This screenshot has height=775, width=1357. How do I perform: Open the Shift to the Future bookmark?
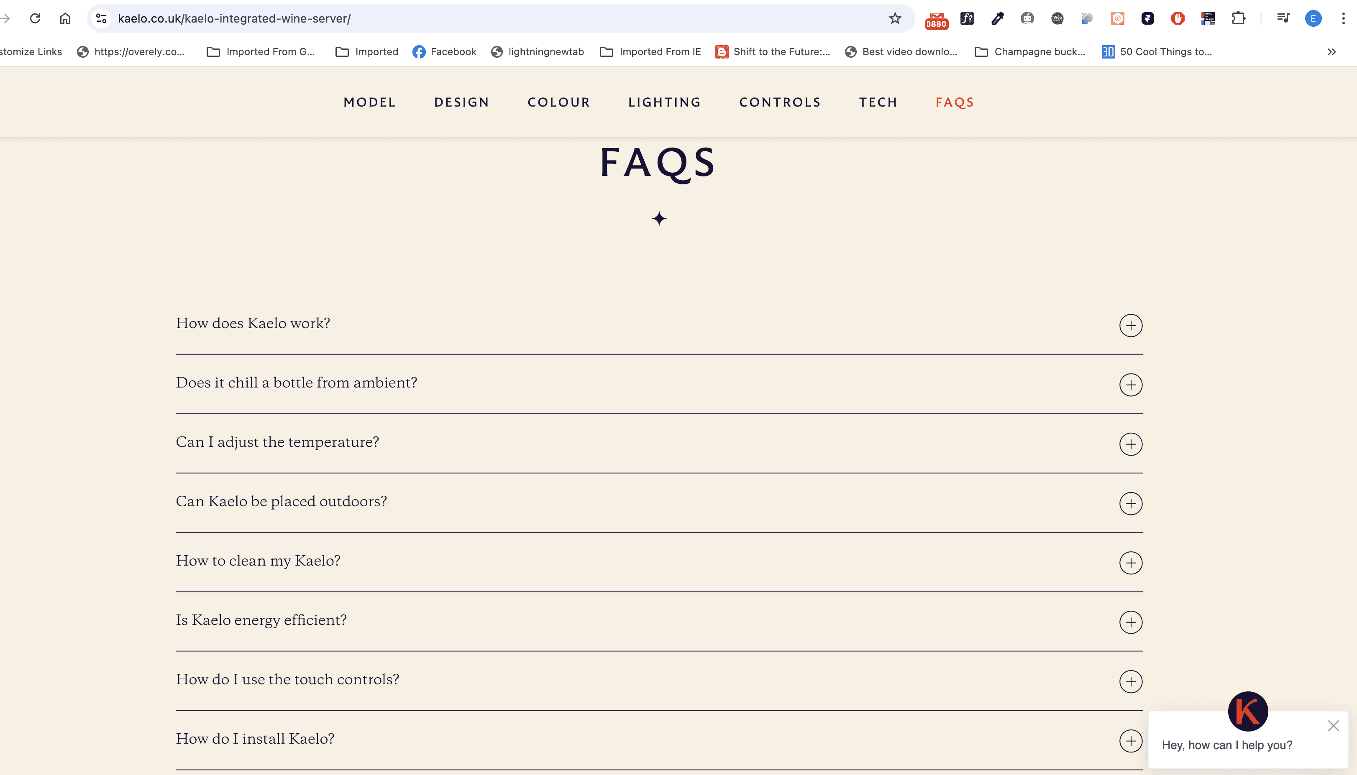(773, 52)
